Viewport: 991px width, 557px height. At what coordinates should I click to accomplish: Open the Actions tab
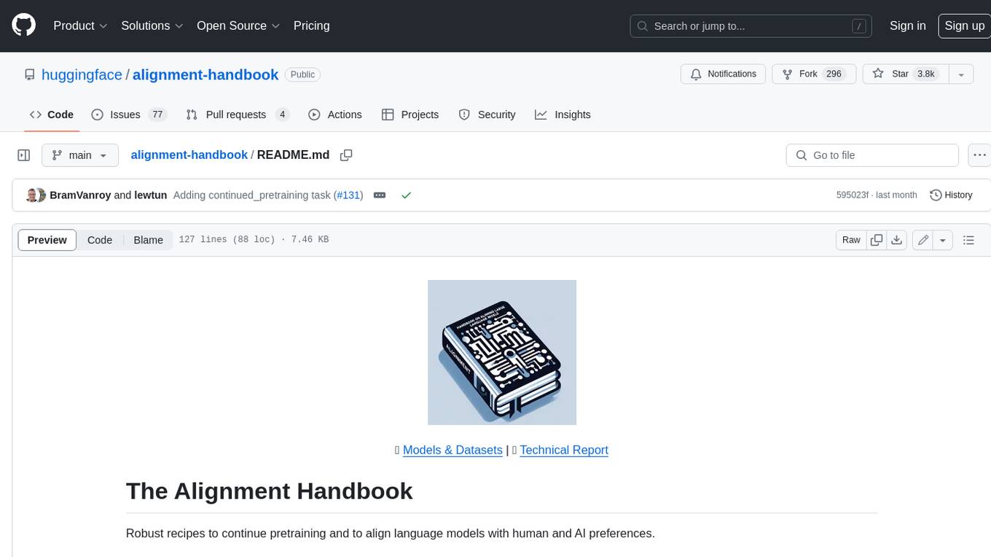point(335,114)
